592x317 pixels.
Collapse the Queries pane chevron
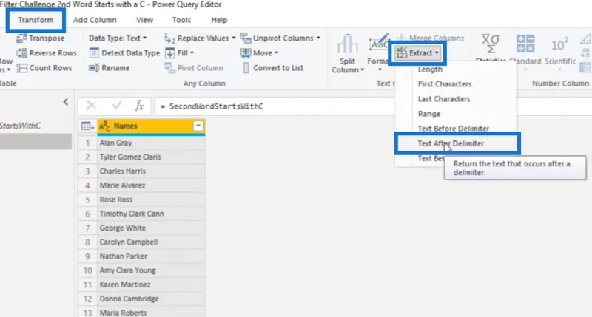(x=66, y=102)
